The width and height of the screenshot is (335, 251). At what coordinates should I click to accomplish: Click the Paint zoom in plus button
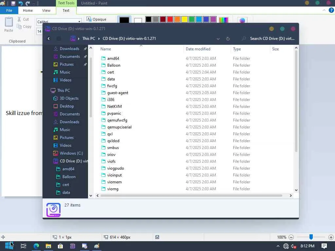(x=331, y=237)
